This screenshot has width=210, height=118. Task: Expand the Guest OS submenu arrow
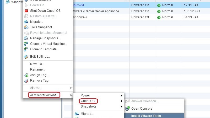122,101
